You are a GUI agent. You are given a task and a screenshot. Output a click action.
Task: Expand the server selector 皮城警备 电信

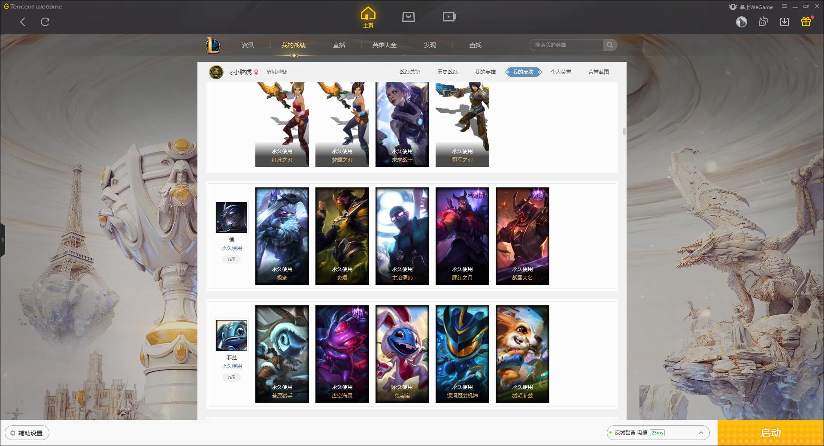pos(658,433)
